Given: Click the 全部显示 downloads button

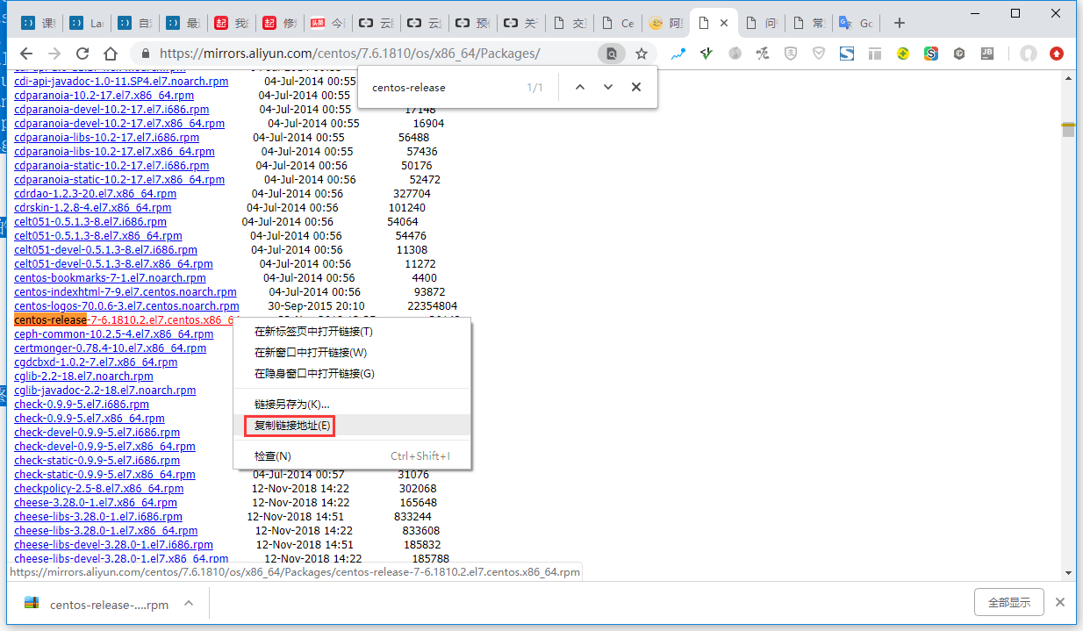Looking at the screenshot, I should pos(1008,603).
